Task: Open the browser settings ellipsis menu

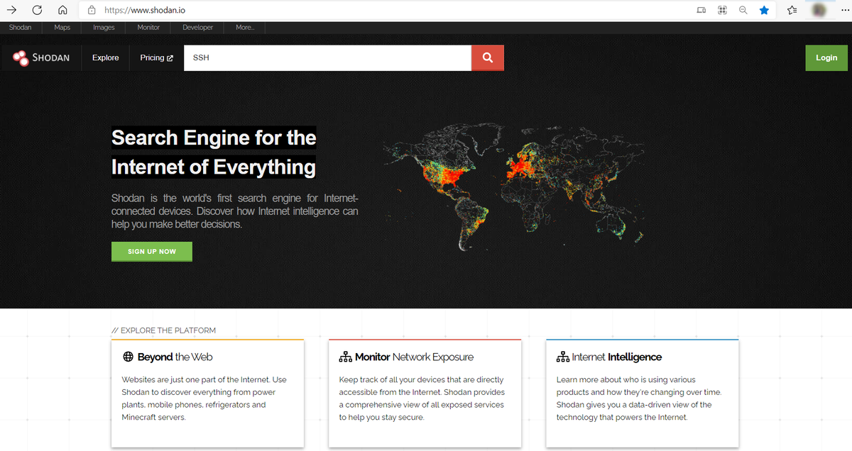Action: (843, 11)
